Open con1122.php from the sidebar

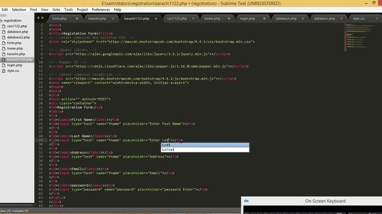point(17,26)
